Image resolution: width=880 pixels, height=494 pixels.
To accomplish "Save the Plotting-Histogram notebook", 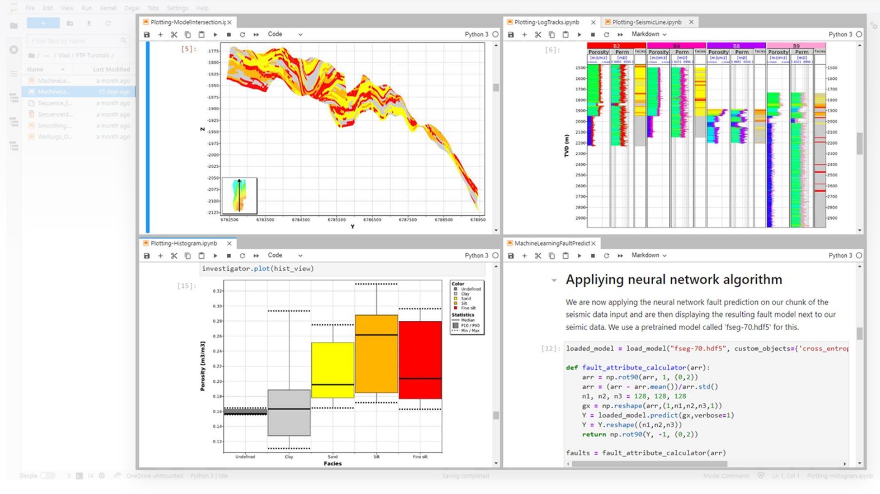I will point(147,256).
